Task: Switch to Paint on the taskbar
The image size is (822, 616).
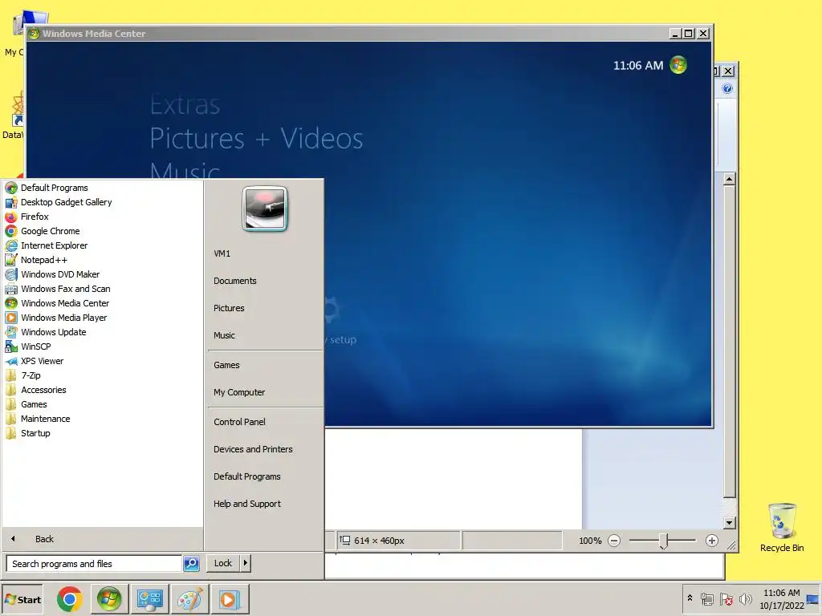Action: (189, 599)
